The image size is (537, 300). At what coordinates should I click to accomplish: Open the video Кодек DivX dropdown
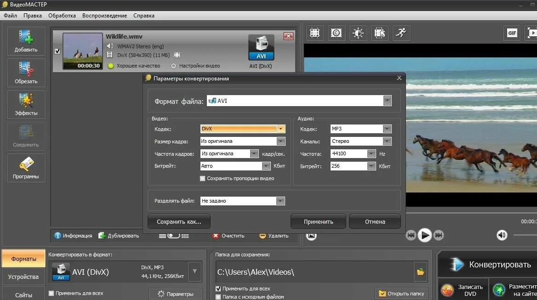point(280,129)
